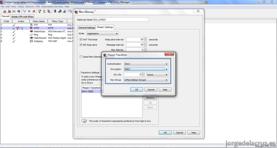Image resolution: width=277 pixels, height=148 pixels.
Task: Switch to Mobile VPN with IPSec tab
Action: click(22, 17)
